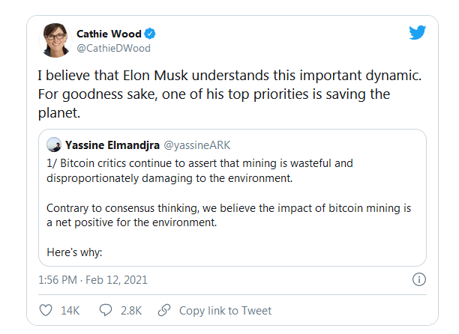Open the main tweet text about Elon Musk
459x334 pixels.
(x=229, y=94)
